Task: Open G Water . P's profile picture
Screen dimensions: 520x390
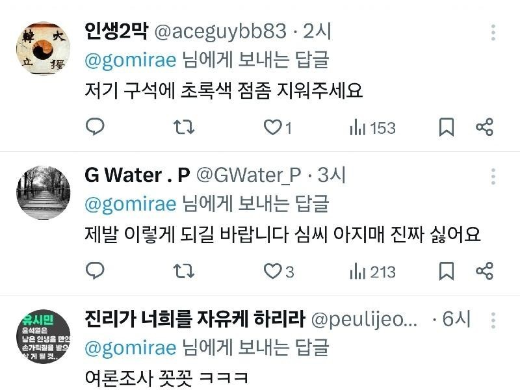Action: click(43, 192)
